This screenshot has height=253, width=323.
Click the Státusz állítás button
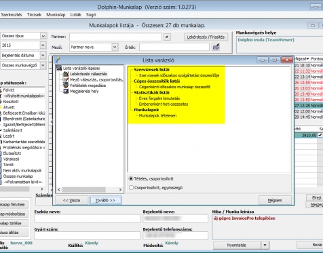click(x=14, y=233)
